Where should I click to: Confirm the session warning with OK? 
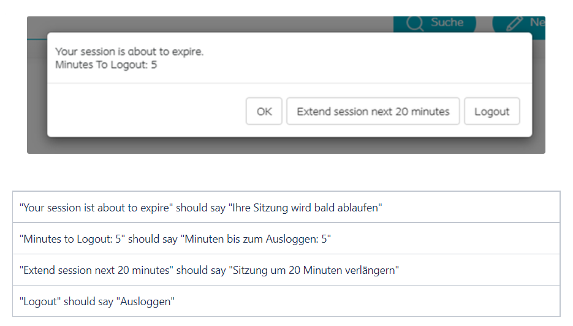264,111
